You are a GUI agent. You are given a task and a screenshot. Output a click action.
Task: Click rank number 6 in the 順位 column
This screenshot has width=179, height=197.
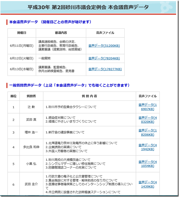click(14, 184)
